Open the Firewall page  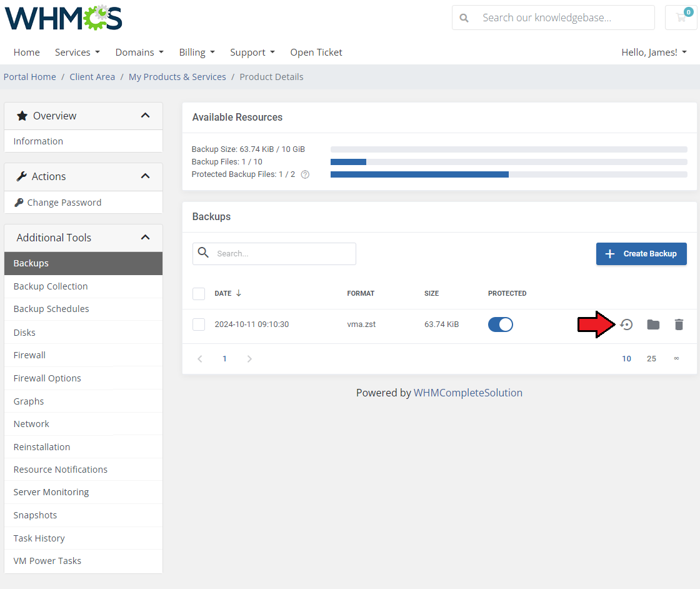[x=84, y=355]
